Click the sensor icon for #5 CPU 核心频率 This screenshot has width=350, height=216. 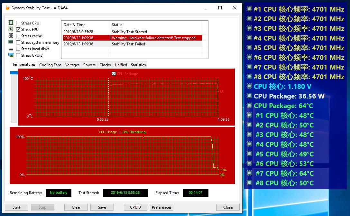[x=249, y=48]
